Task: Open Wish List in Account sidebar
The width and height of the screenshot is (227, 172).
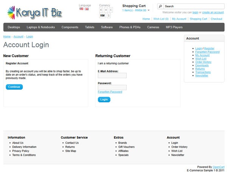Action: click(x=201, y=59)
